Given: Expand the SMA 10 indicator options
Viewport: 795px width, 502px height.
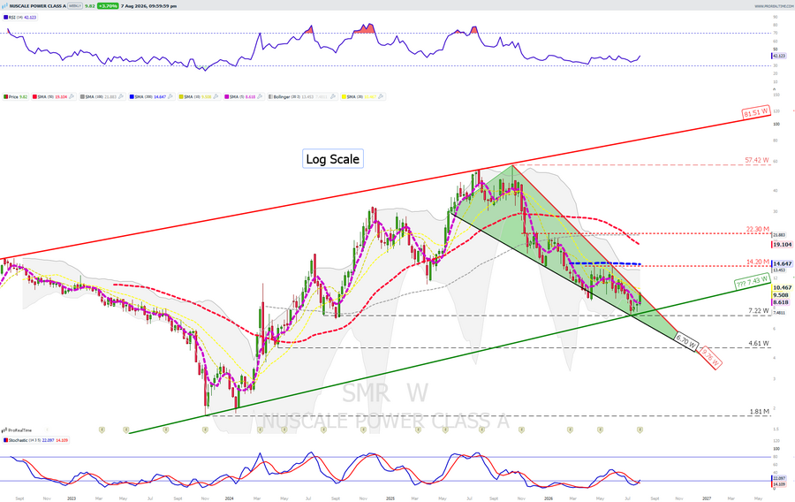Looking at the screenshot, I should coord(216,96).
